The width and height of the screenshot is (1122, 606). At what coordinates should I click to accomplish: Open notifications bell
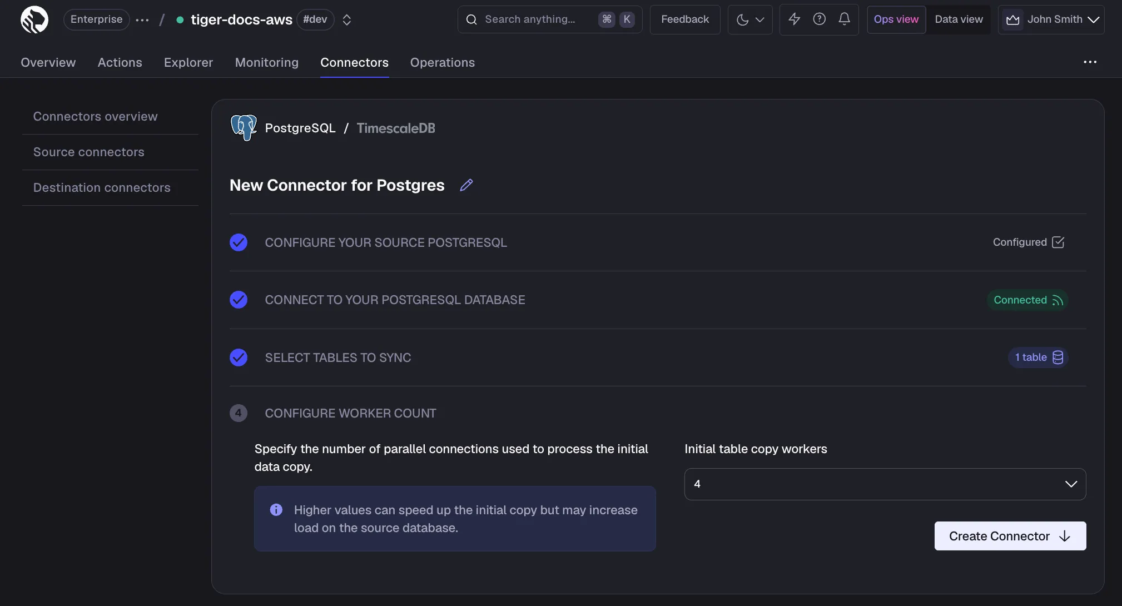[x=844, y=19]
